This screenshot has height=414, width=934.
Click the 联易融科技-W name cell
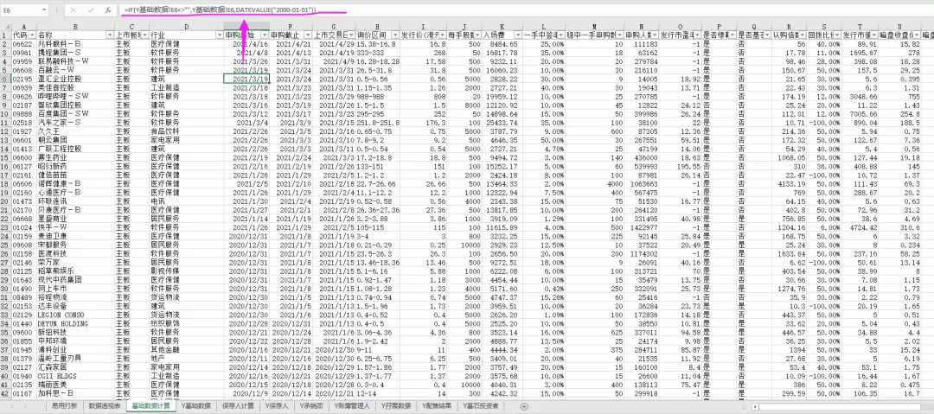coord(75,61)
